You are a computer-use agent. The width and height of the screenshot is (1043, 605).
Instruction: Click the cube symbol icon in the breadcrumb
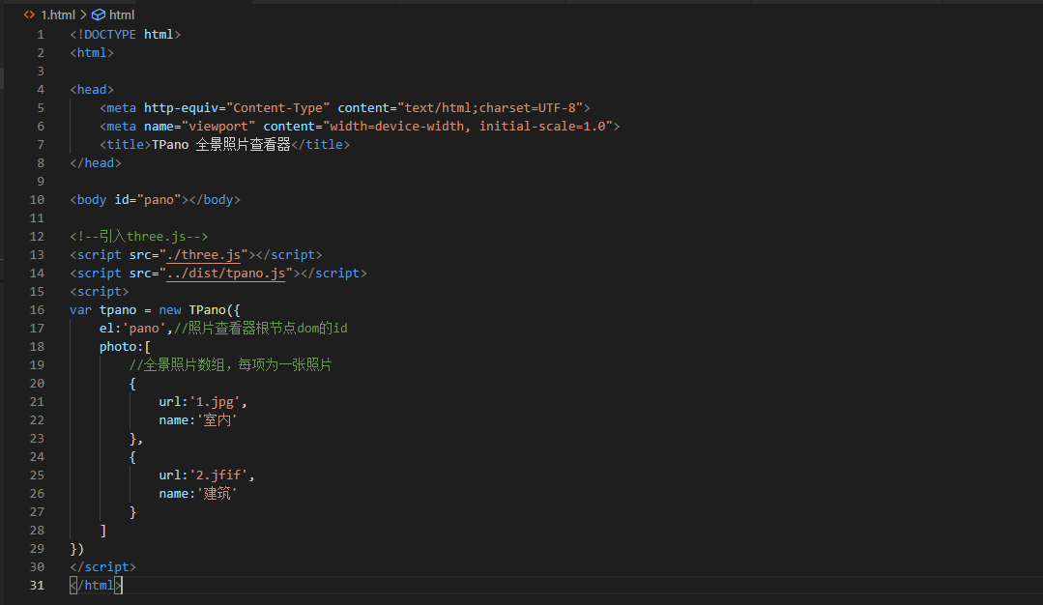point(99,14)
